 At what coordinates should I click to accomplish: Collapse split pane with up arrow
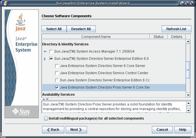click(x=44, y=99)
